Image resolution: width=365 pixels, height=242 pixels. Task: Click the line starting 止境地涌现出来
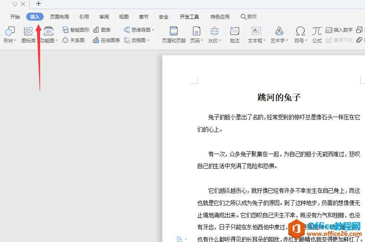click(279, 215)
